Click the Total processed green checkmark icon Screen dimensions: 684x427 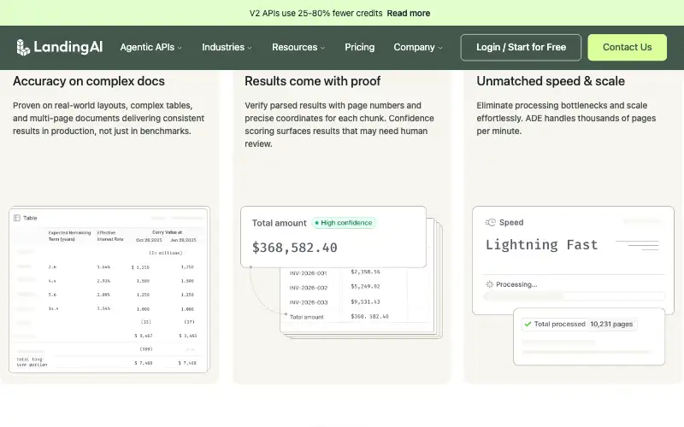point(528,324)
